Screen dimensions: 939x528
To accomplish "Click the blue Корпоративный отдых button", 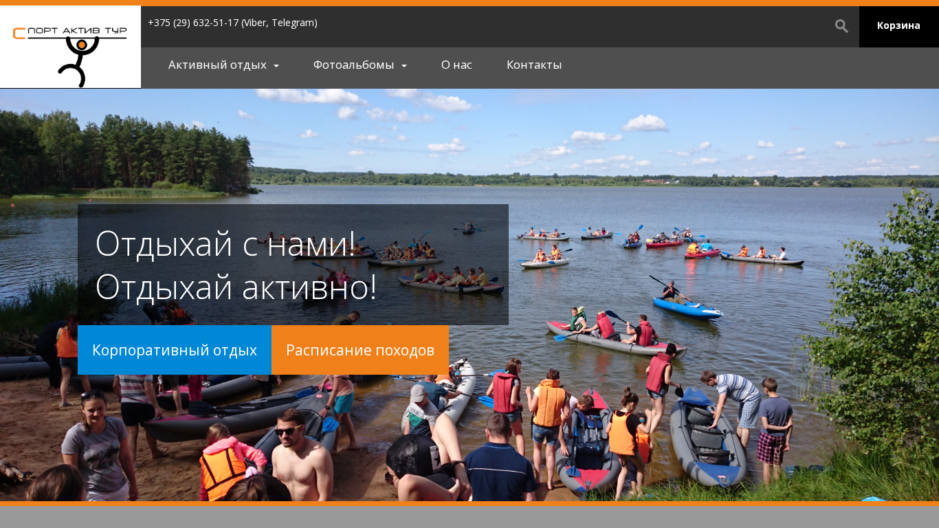I will pyautogui.click(x=175, y=350).
